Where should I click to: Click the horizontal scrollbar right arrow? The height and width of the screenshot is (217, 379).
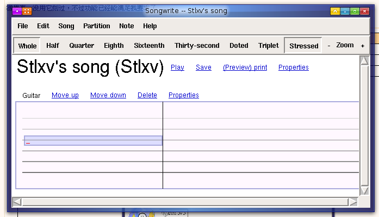353,202
